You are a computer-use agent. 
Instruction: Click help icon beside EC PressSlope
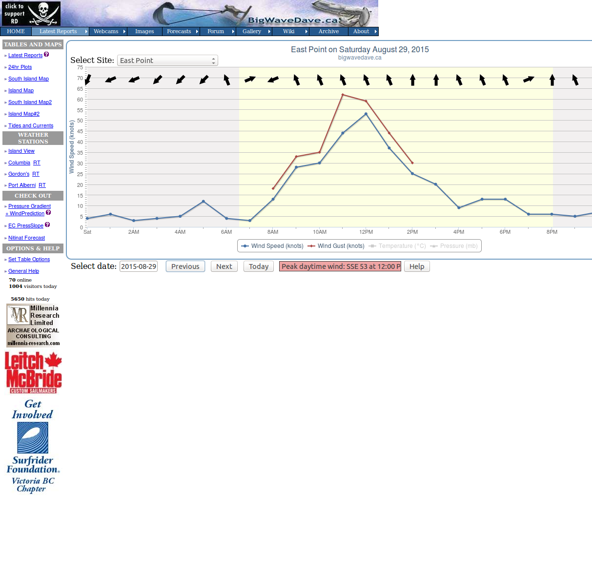47,225
